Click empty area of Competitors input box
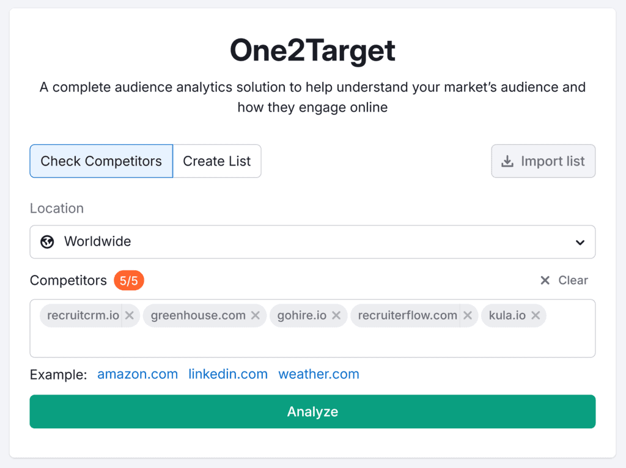This screenshot has height=468, width=626. tap(312, 343)
